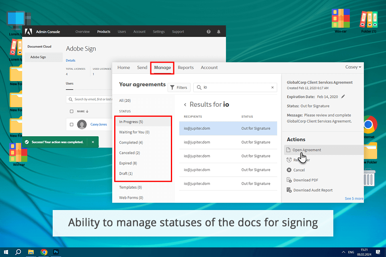Image resolution: width=386 pixels, height=257 pixels.
Task: Filter by Canceled (2)
Action: [129, 153]
